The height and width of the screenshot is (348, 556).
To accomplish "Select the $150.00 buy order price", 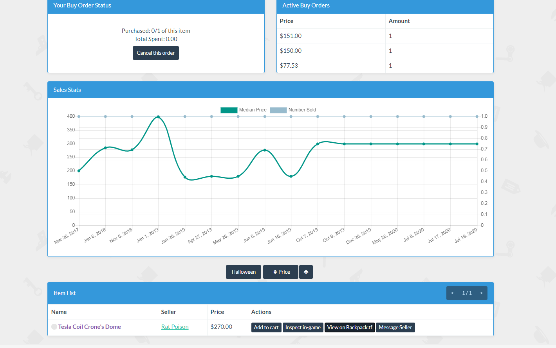I will point(291,51).
